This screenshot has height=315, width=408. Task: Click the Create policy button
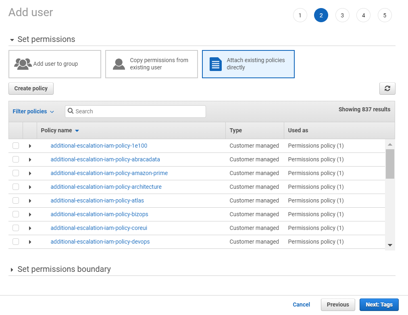coord(31,88)
